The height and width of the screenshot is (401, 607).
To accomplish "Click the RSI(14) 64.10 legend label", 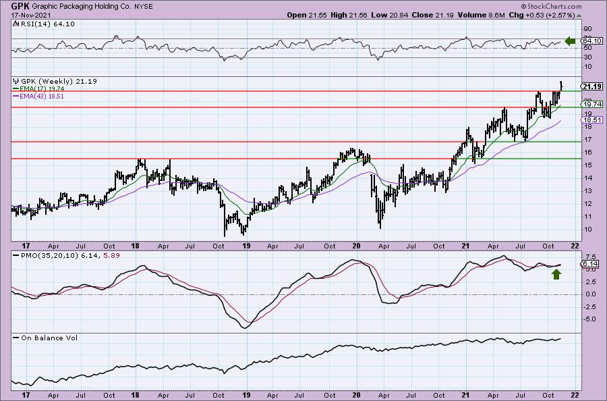I will [47, 24].
